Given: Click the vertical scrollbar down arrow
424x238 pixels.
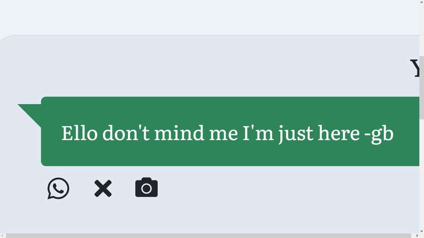Looking at the screenshot, I should click(421, 230).
